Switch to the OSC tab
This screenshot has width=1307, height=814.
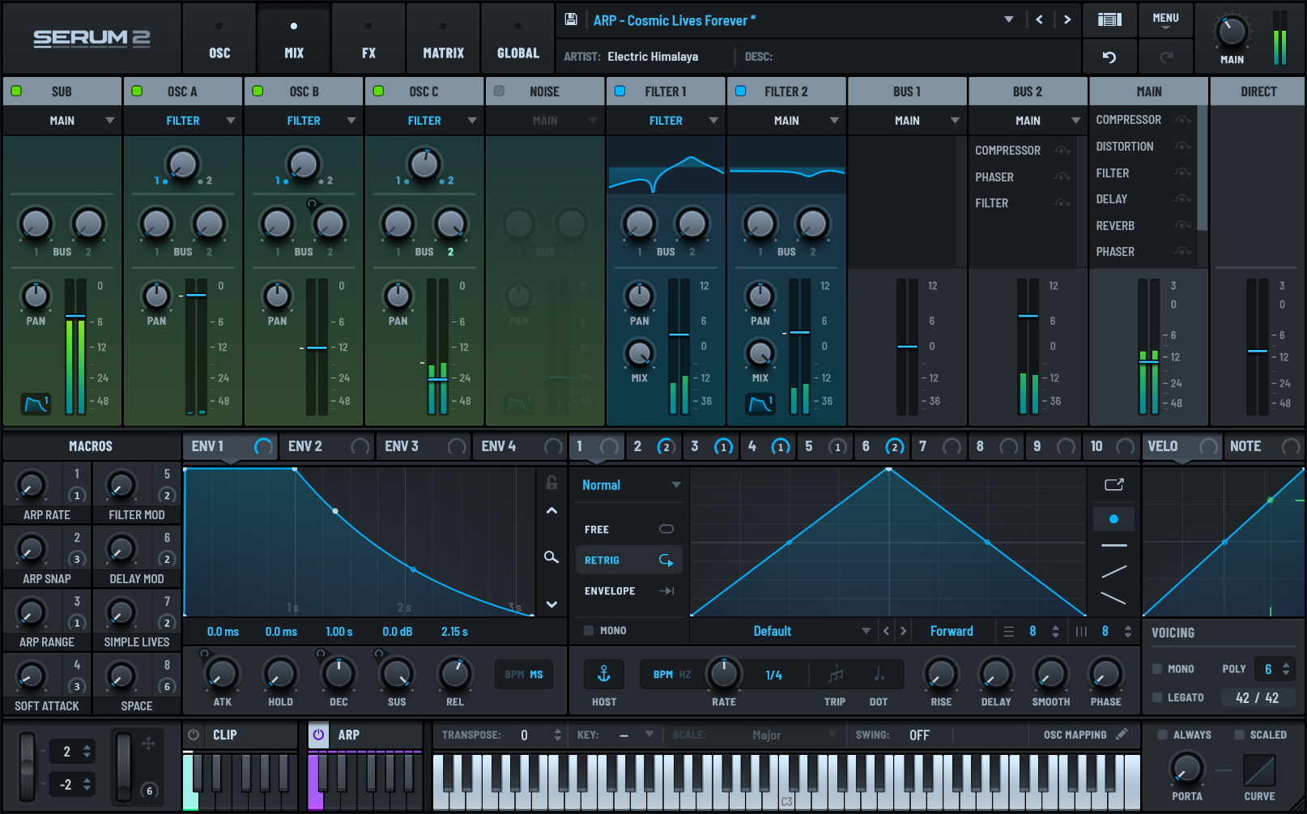(219, 39)
